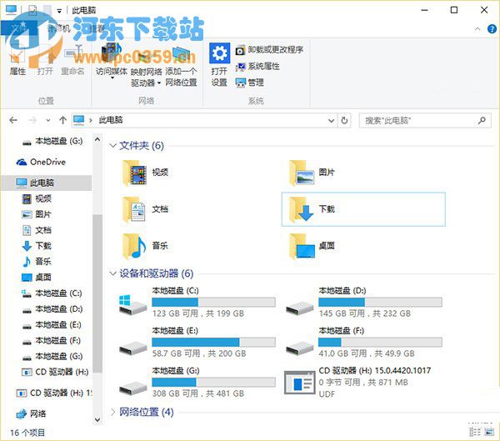
Task: Switch to large icons view
Action: (489, 432)
